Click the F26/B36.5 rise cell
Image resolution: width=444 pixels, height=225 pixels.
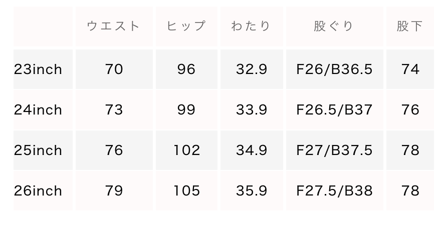click(334, 69)
